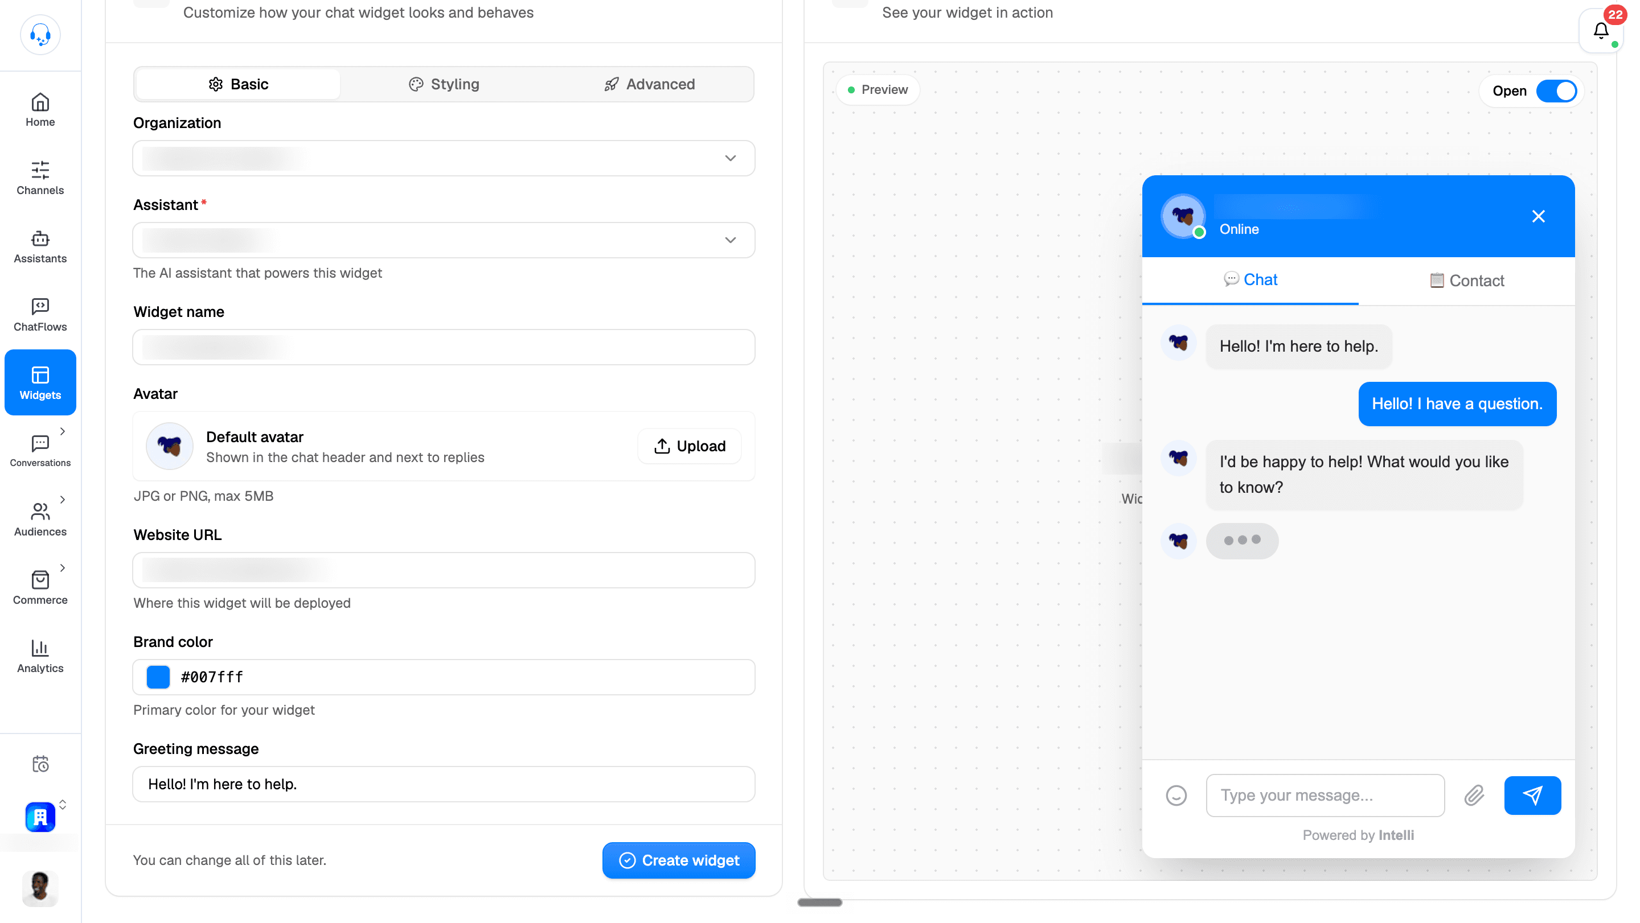Send the message with paper plane button
The width and height of the screenshot is (1640, 923).
(x=1532, y=795)
